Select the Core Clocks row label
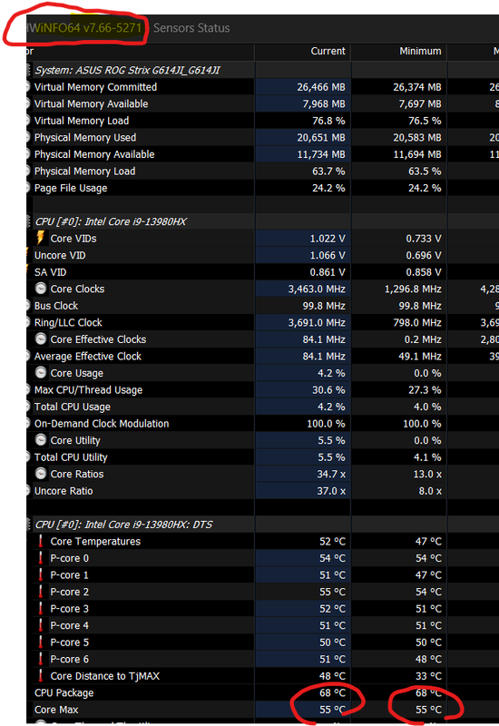The height and width of the screenshot is (726, 499). [77, 289]
